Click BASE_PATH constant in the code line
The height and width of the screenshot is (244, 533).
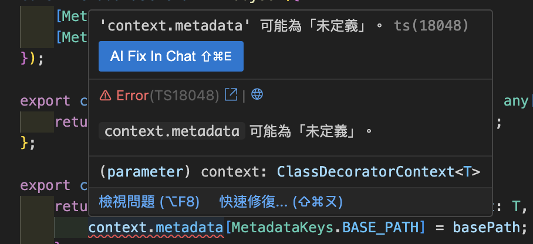[x=379, y=228]
